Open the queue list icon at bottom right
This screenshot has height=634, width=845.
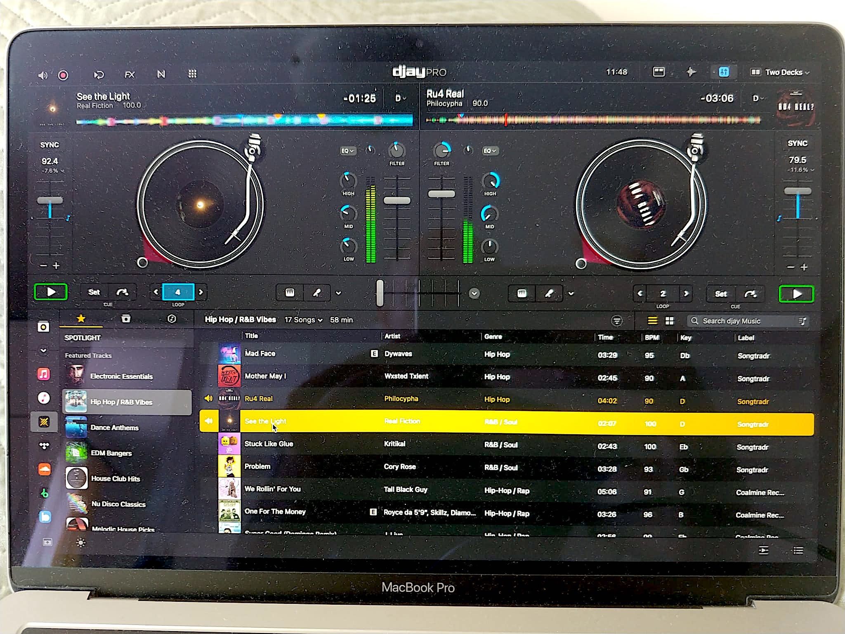pos(798,550)
